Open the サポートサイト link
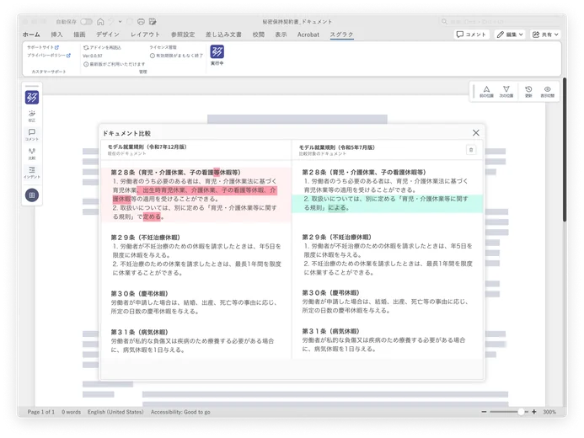The image size is (584, 438). coord(43,48)
